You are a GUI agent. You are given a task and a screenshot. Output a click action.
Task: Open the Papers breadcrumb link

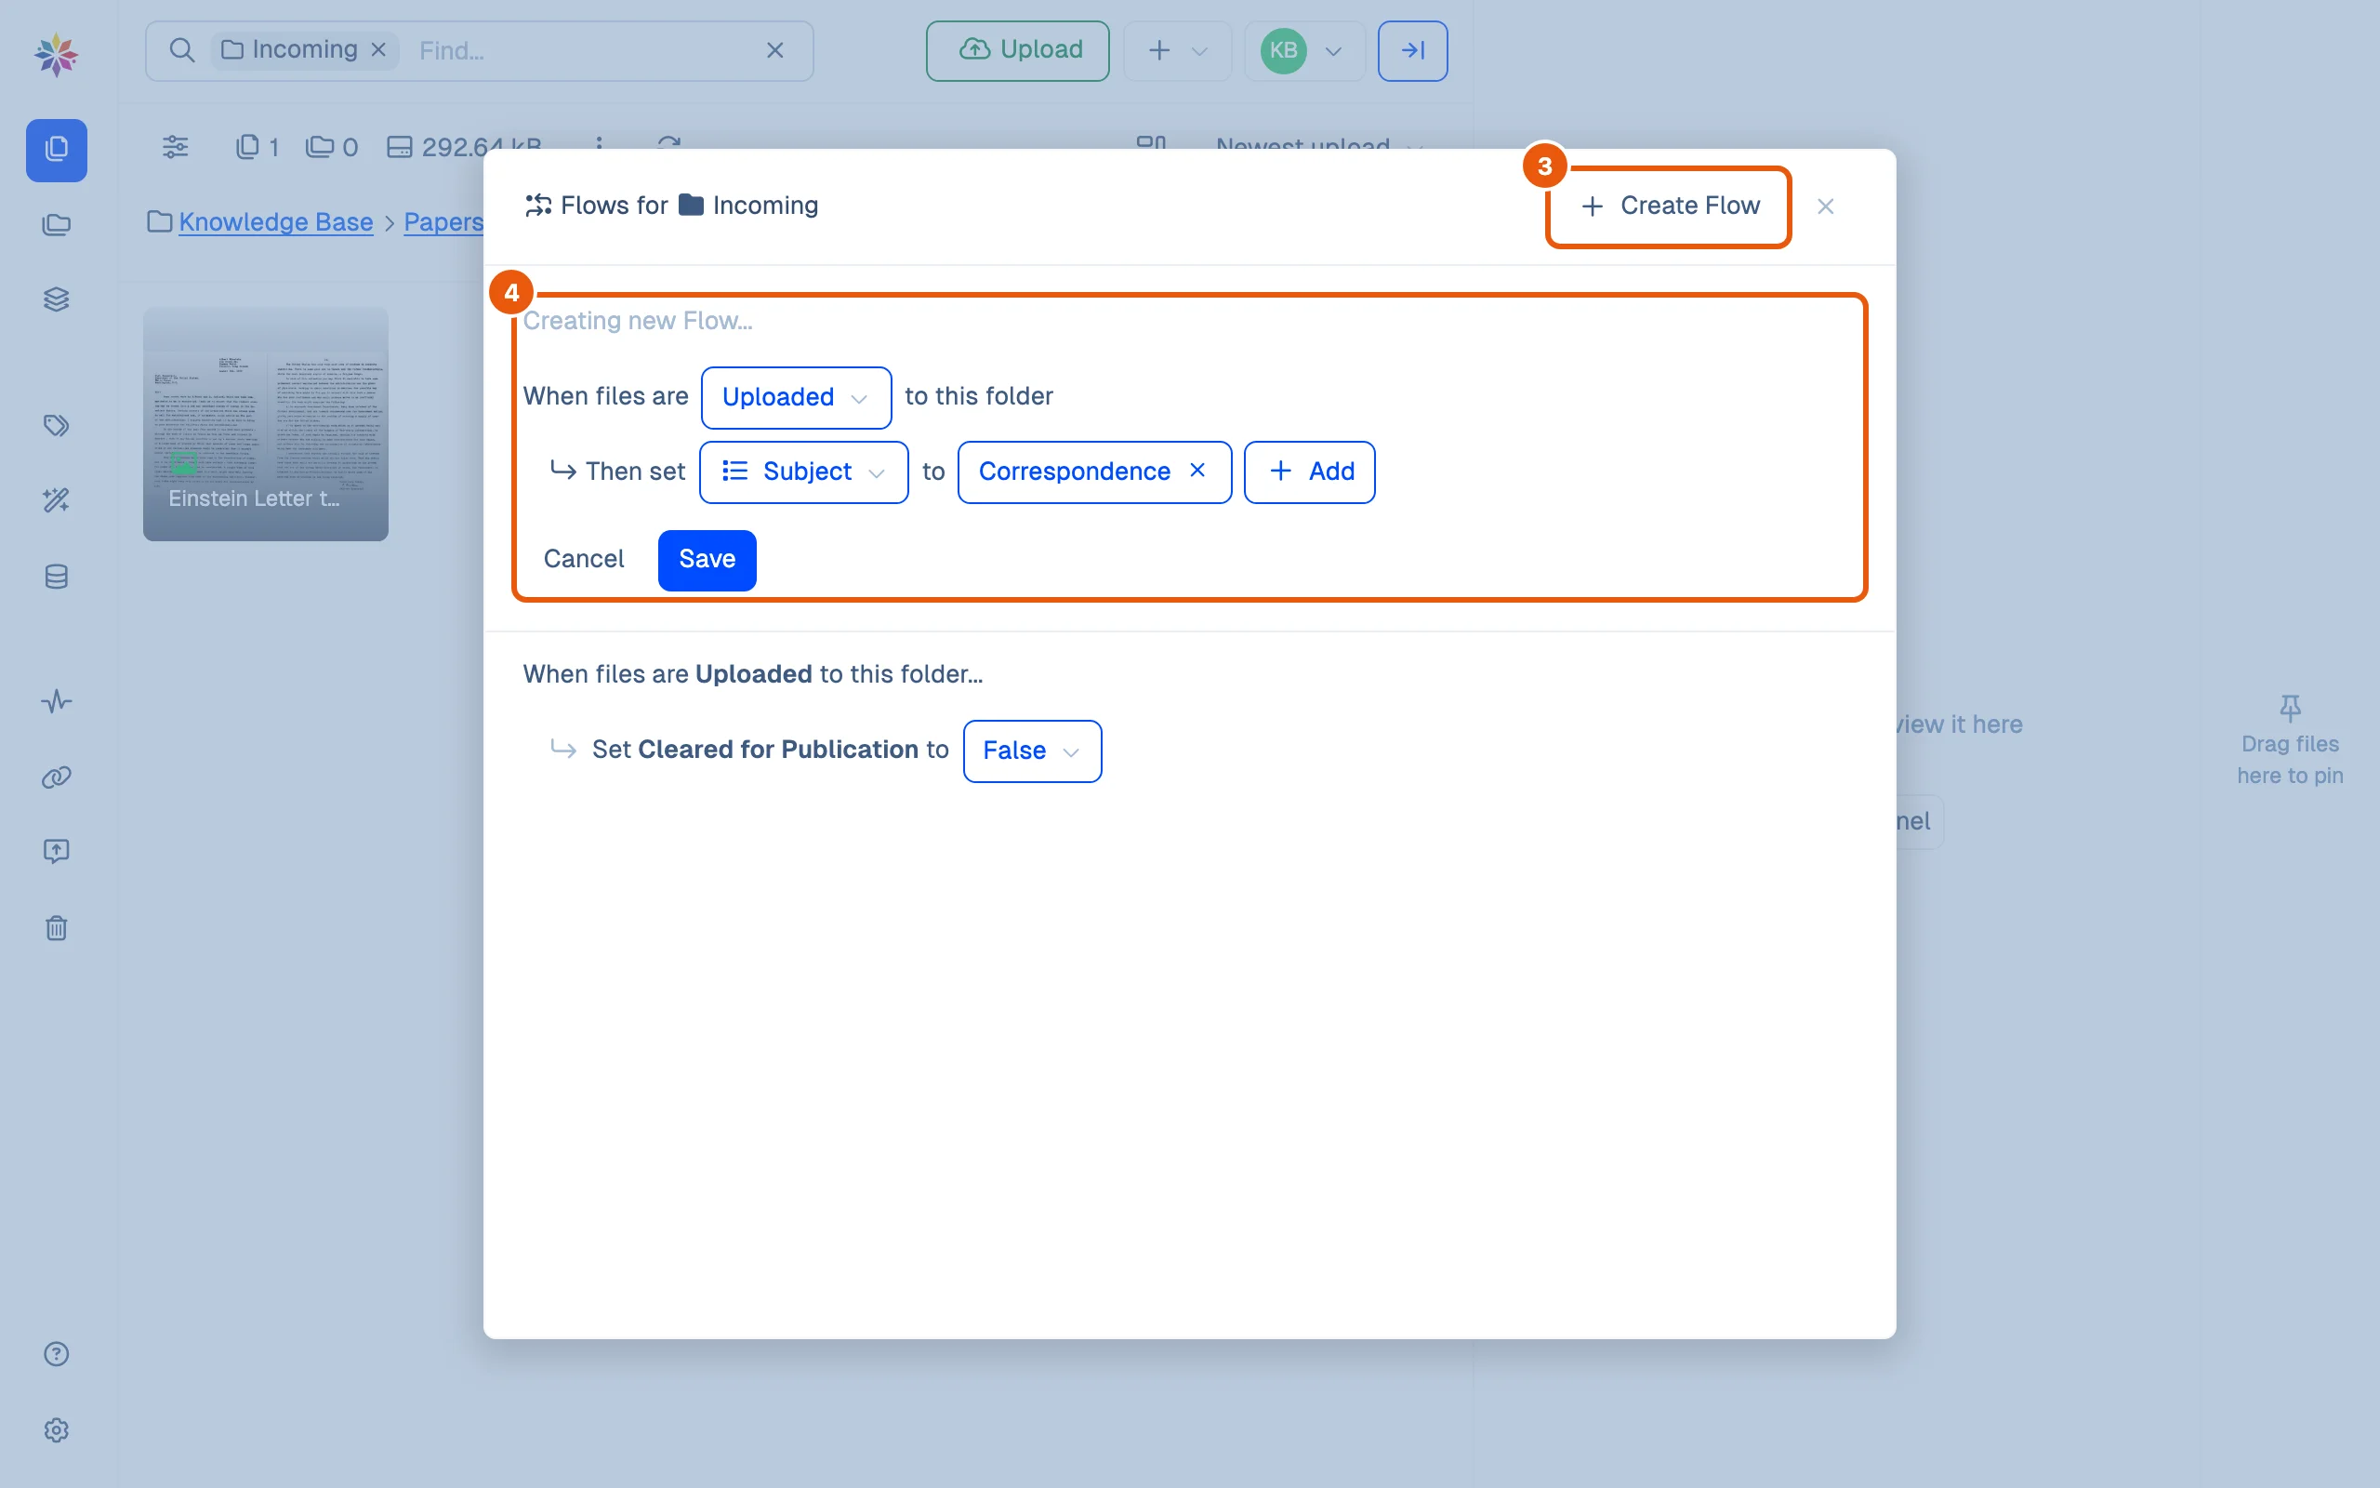tap(443, 222)
